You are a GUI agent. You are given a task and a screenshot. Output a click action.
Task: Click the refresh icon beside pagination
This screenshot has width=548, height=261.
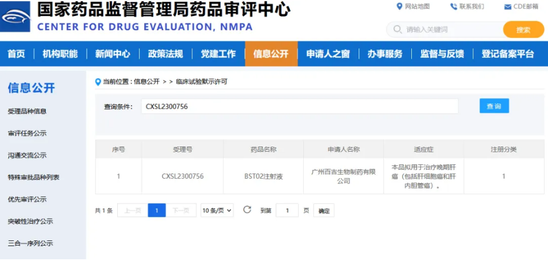(x=247, y=209)
